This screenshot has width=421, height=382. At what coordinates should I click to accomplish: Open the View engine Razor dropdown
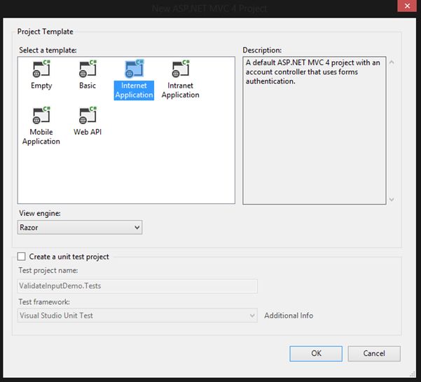pos(80,227)
